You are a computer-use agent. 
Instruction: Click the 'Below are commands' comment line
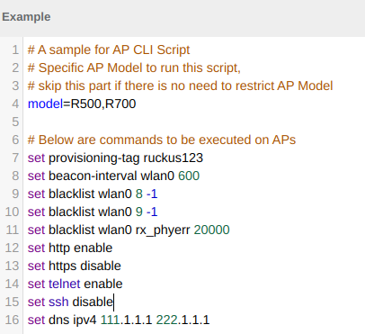point(162,140)
